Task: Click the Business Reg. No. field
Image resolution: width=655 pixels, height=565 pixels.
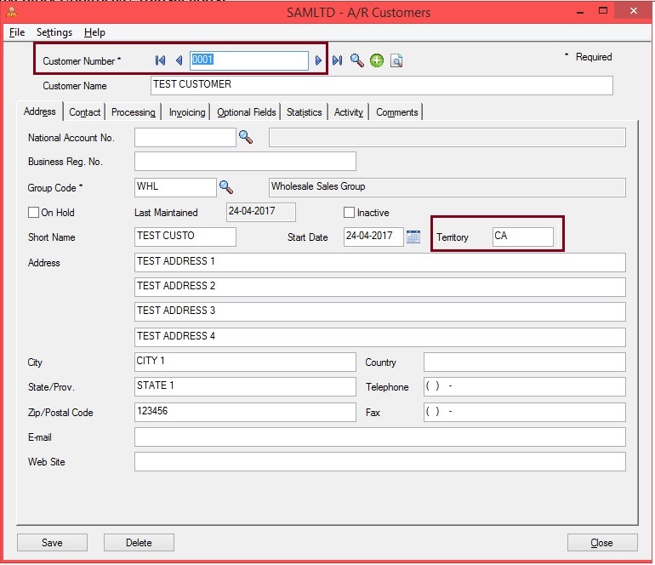Action: click(245, 162)
